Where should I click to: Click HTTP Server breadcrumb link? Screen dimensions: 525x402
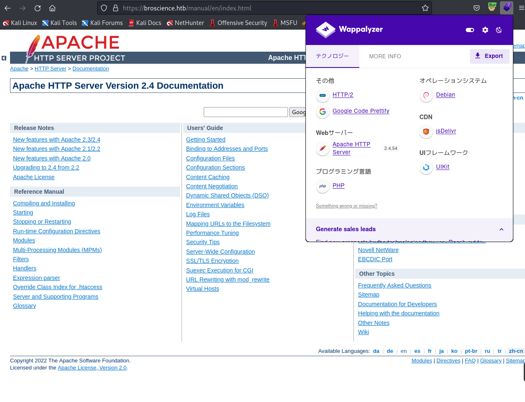point(50,69)
